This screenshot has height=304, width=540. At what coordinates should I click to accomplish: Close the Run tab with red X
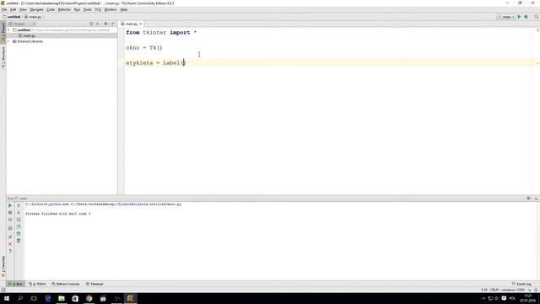click(10, 244)
